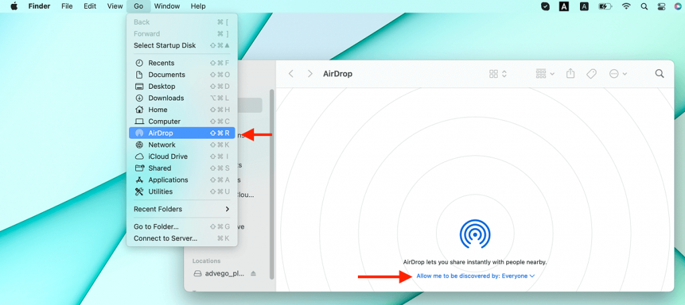Open the File menu
The image size is (685, 305).
(67, 6)
